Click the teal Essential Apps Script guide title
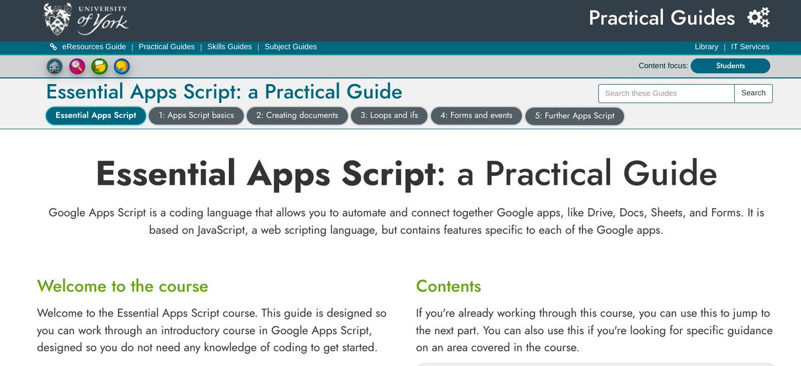The width and height of the screenshot is (801, 366). (x=224, y=91)
